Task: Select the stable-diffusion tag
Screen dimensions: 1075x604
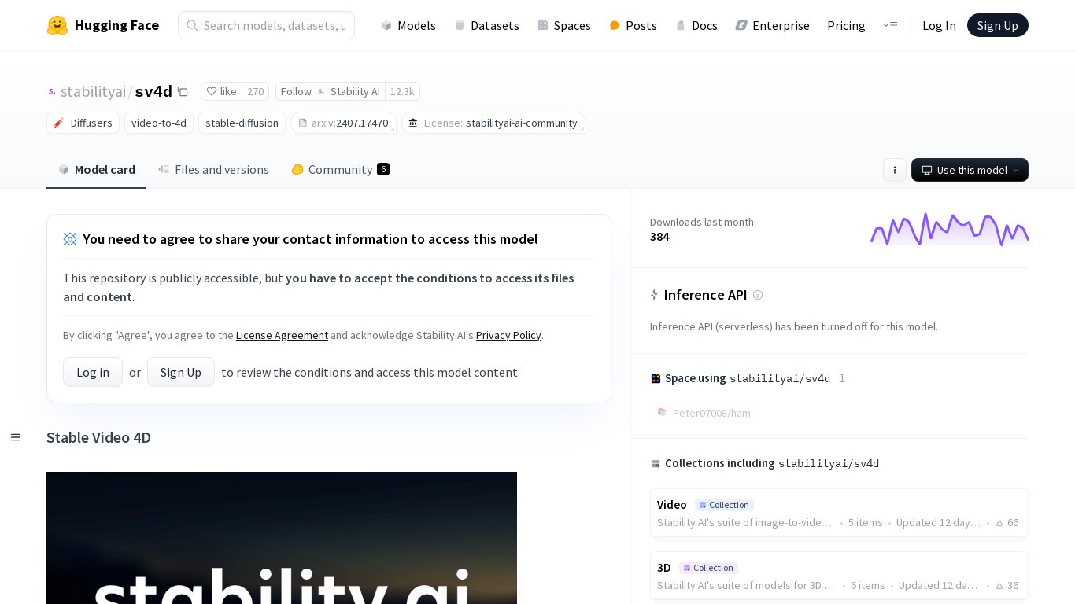Action: point(242,123)
